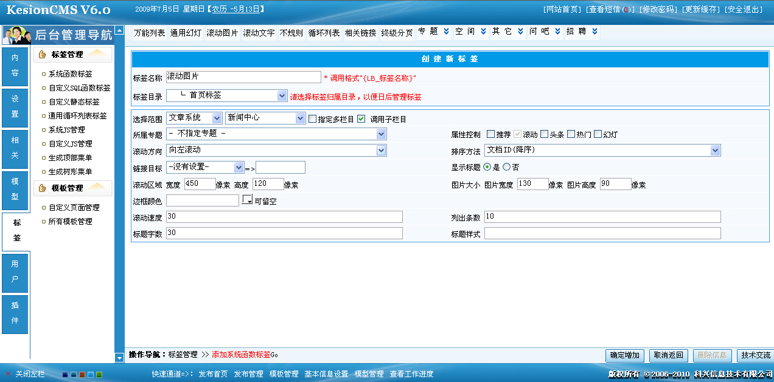Open the 滚动方向 dropdown

(381, 150)
